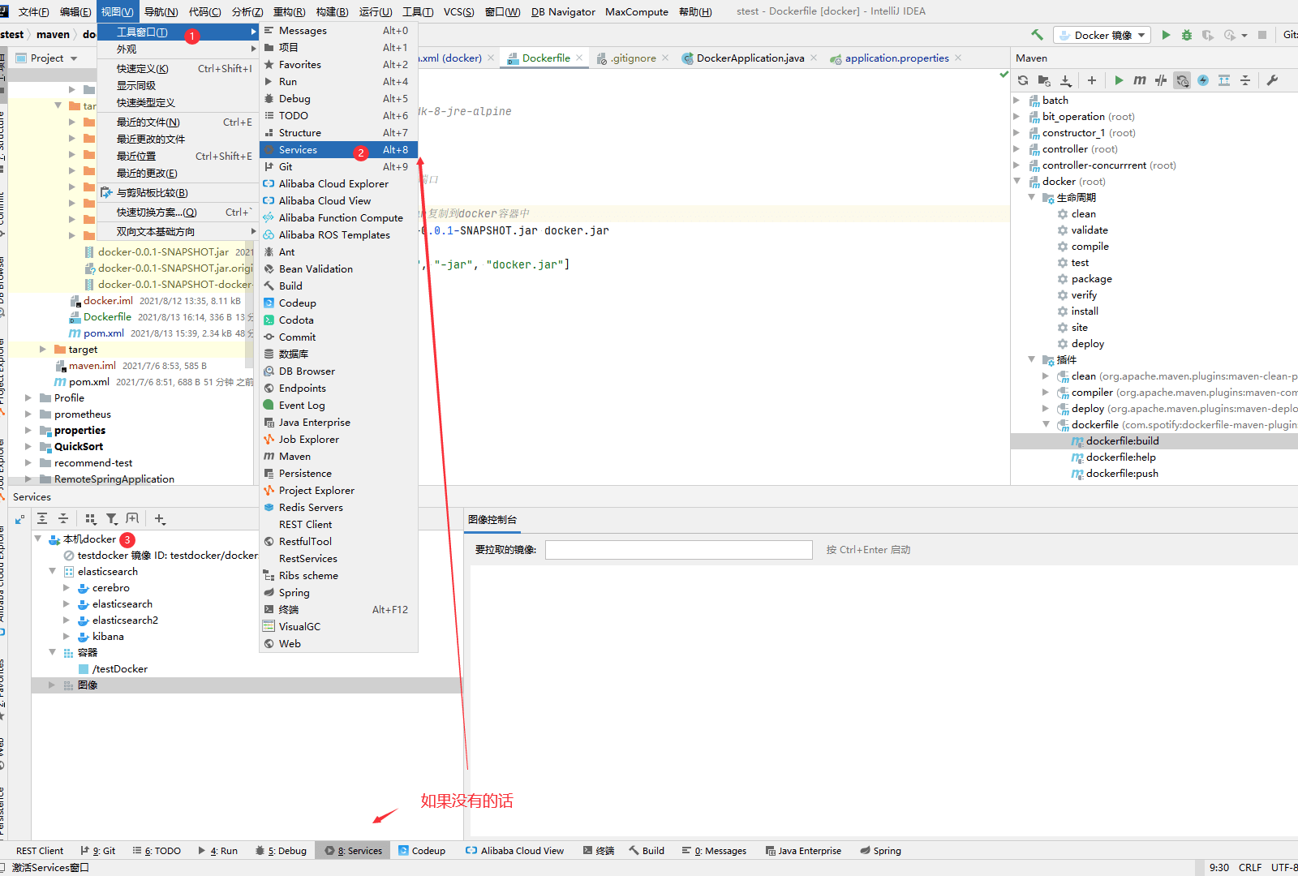Open Filter options in Services toolbar
Image resolution: width=1298 pixels, height=876 pixels.
(x=112, y=518)
